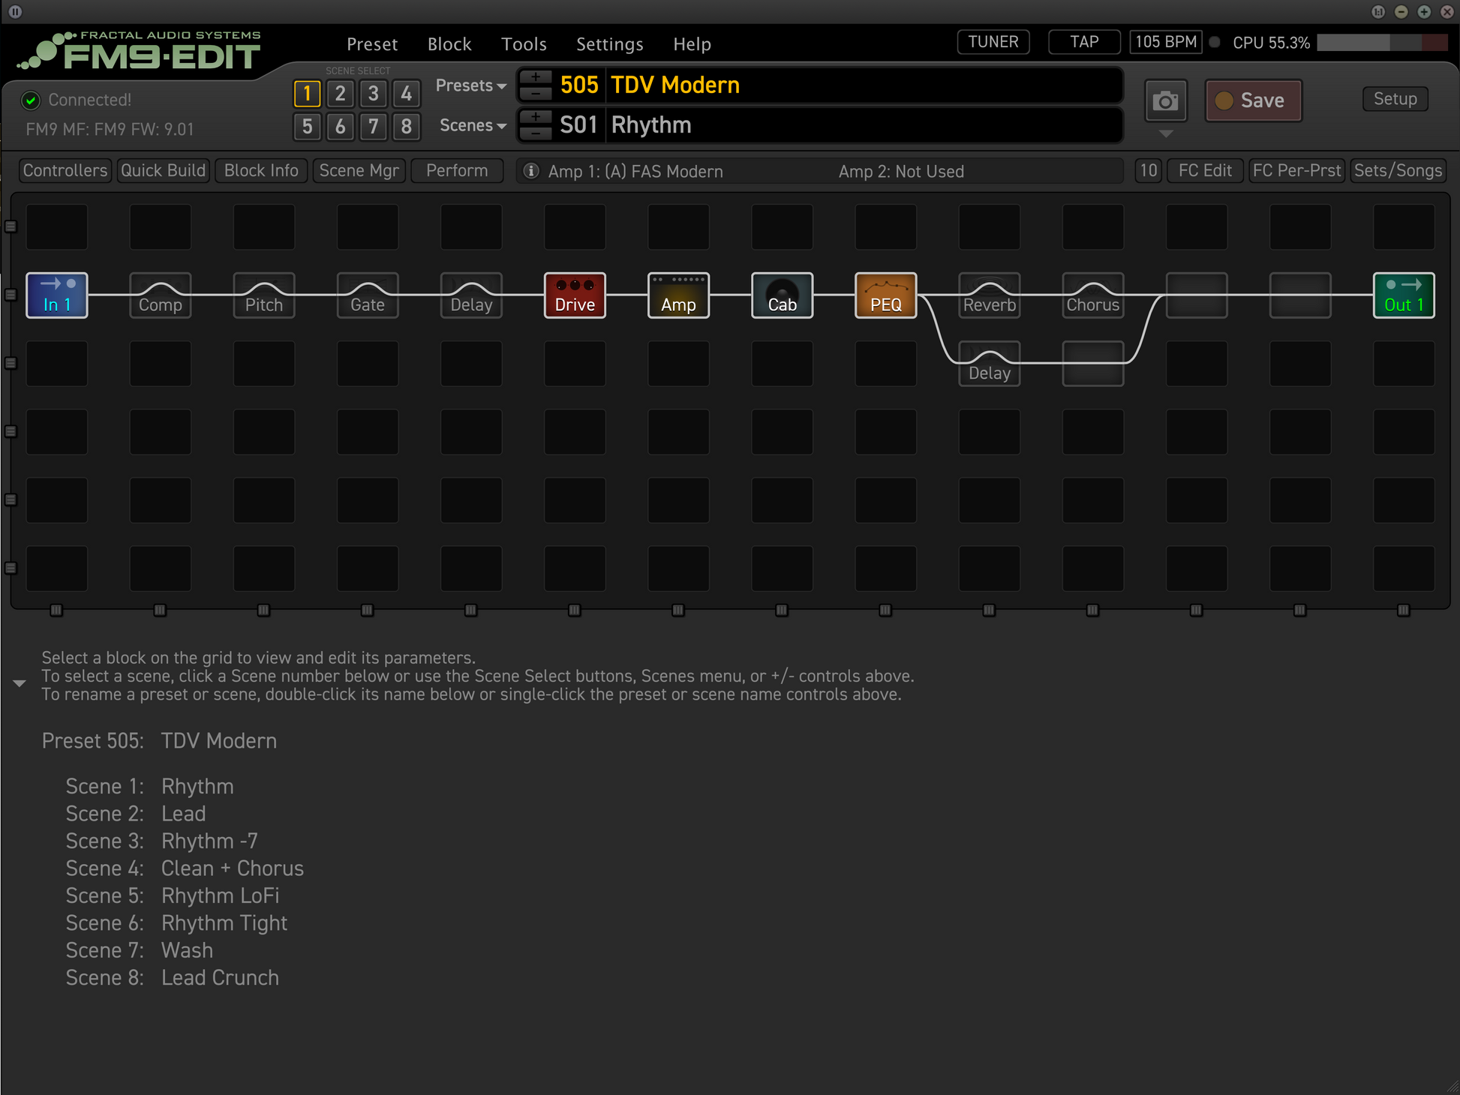Select the Drive block on the grid

[x=575, y=295]
